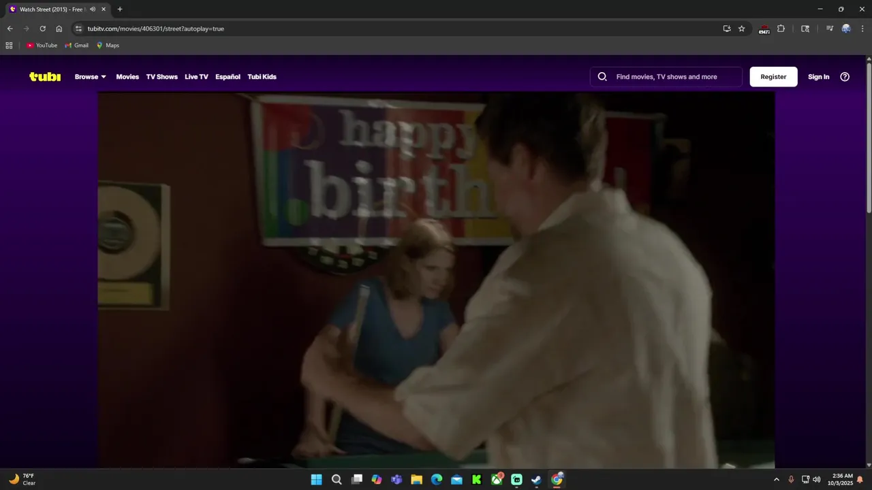Image resolution: width=872 pixels, height=490 pixels.
Task: Open Steam from the taskbar
Action: tap(537, 480)
